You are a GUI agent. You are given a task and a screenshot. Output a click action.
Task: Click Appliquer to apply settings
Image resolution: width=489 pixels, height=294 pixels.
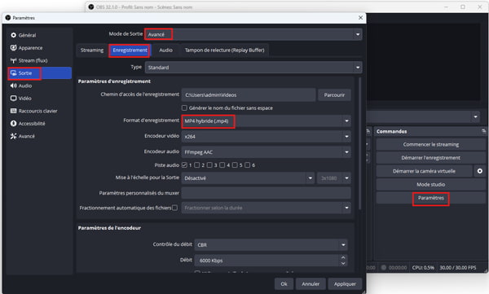coord(345,284)
